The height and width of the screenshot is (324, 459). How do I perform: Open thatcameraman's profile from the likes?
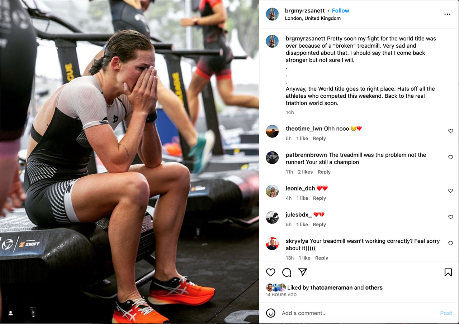[x=331, y=287]
